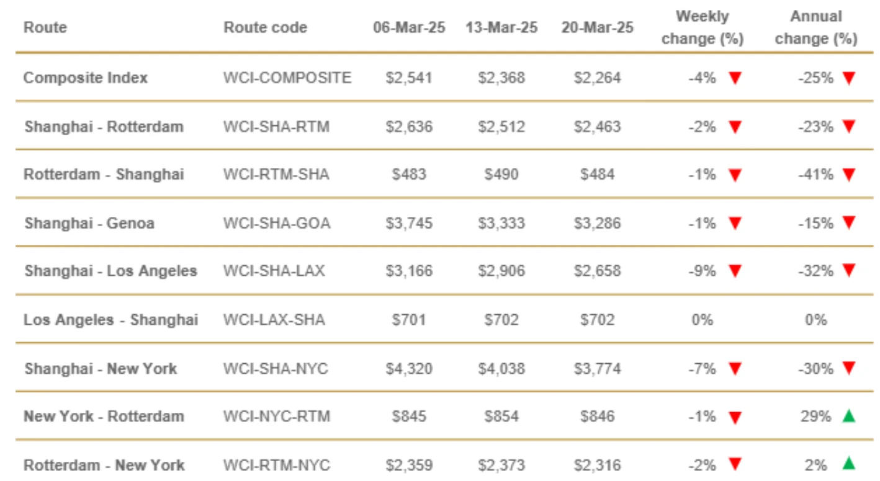Click the Annual change (%) header

(816, 28)
